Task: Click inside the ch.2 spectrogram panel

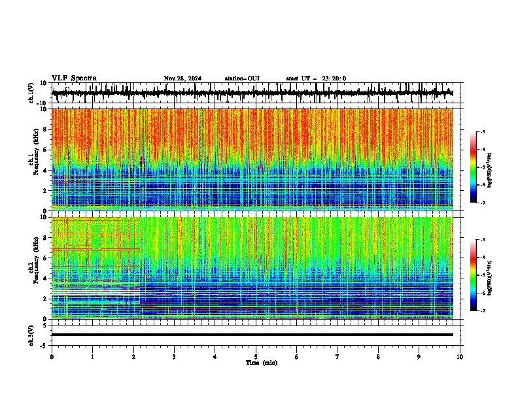Action: [252, 268]
